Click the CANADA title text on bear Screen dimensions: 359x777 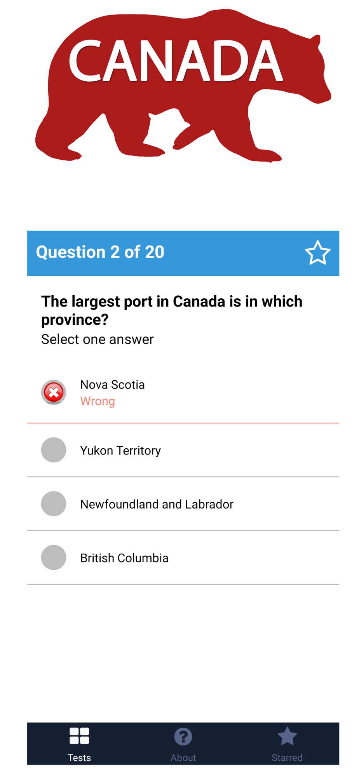176,61
